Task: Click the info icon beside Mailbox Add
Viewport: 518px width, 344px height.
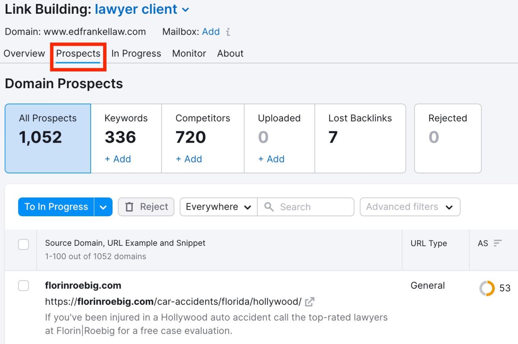Action: [x=228, y=32]
